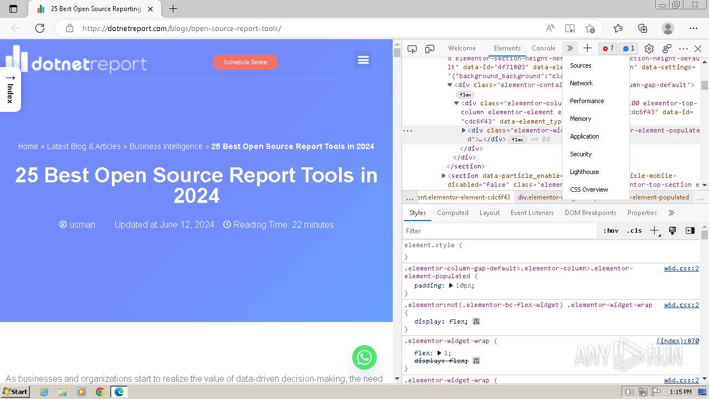
Task: Toggle the first flex badge in DOM tree
Action: coord(465,95)
